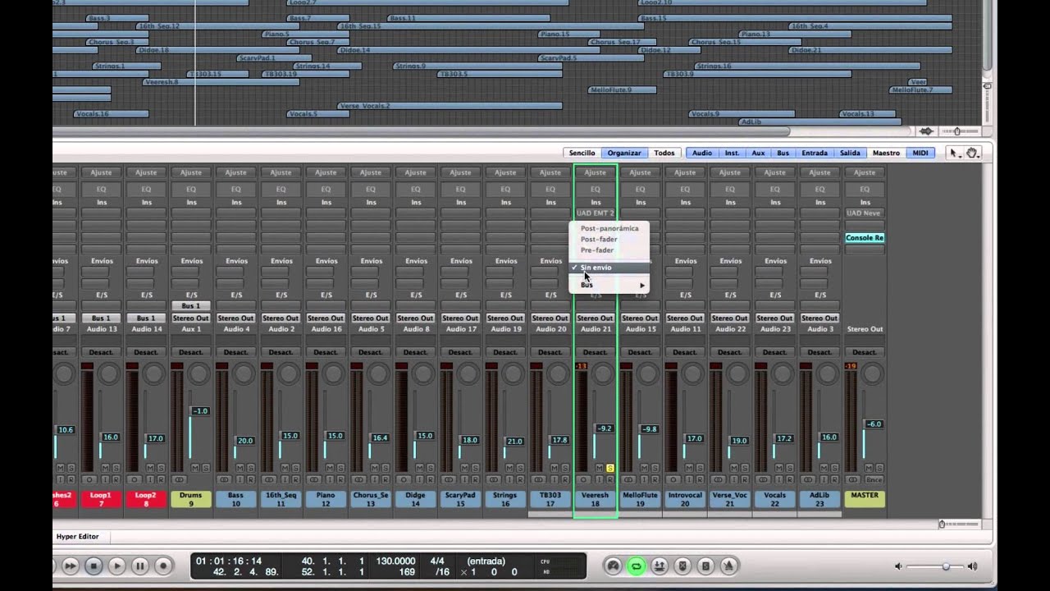Toggle input monitoring (I) on the AdLib channel
This screenshot has height=591, width=1050.
click(x=823, y=479)
